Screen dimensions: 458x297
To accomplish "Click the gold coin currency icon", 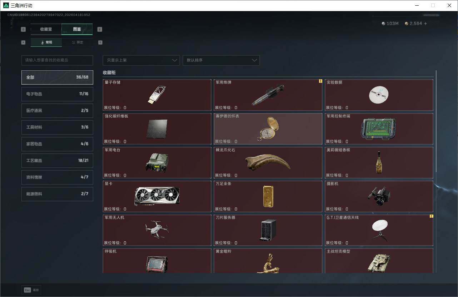I will [407, 24].
